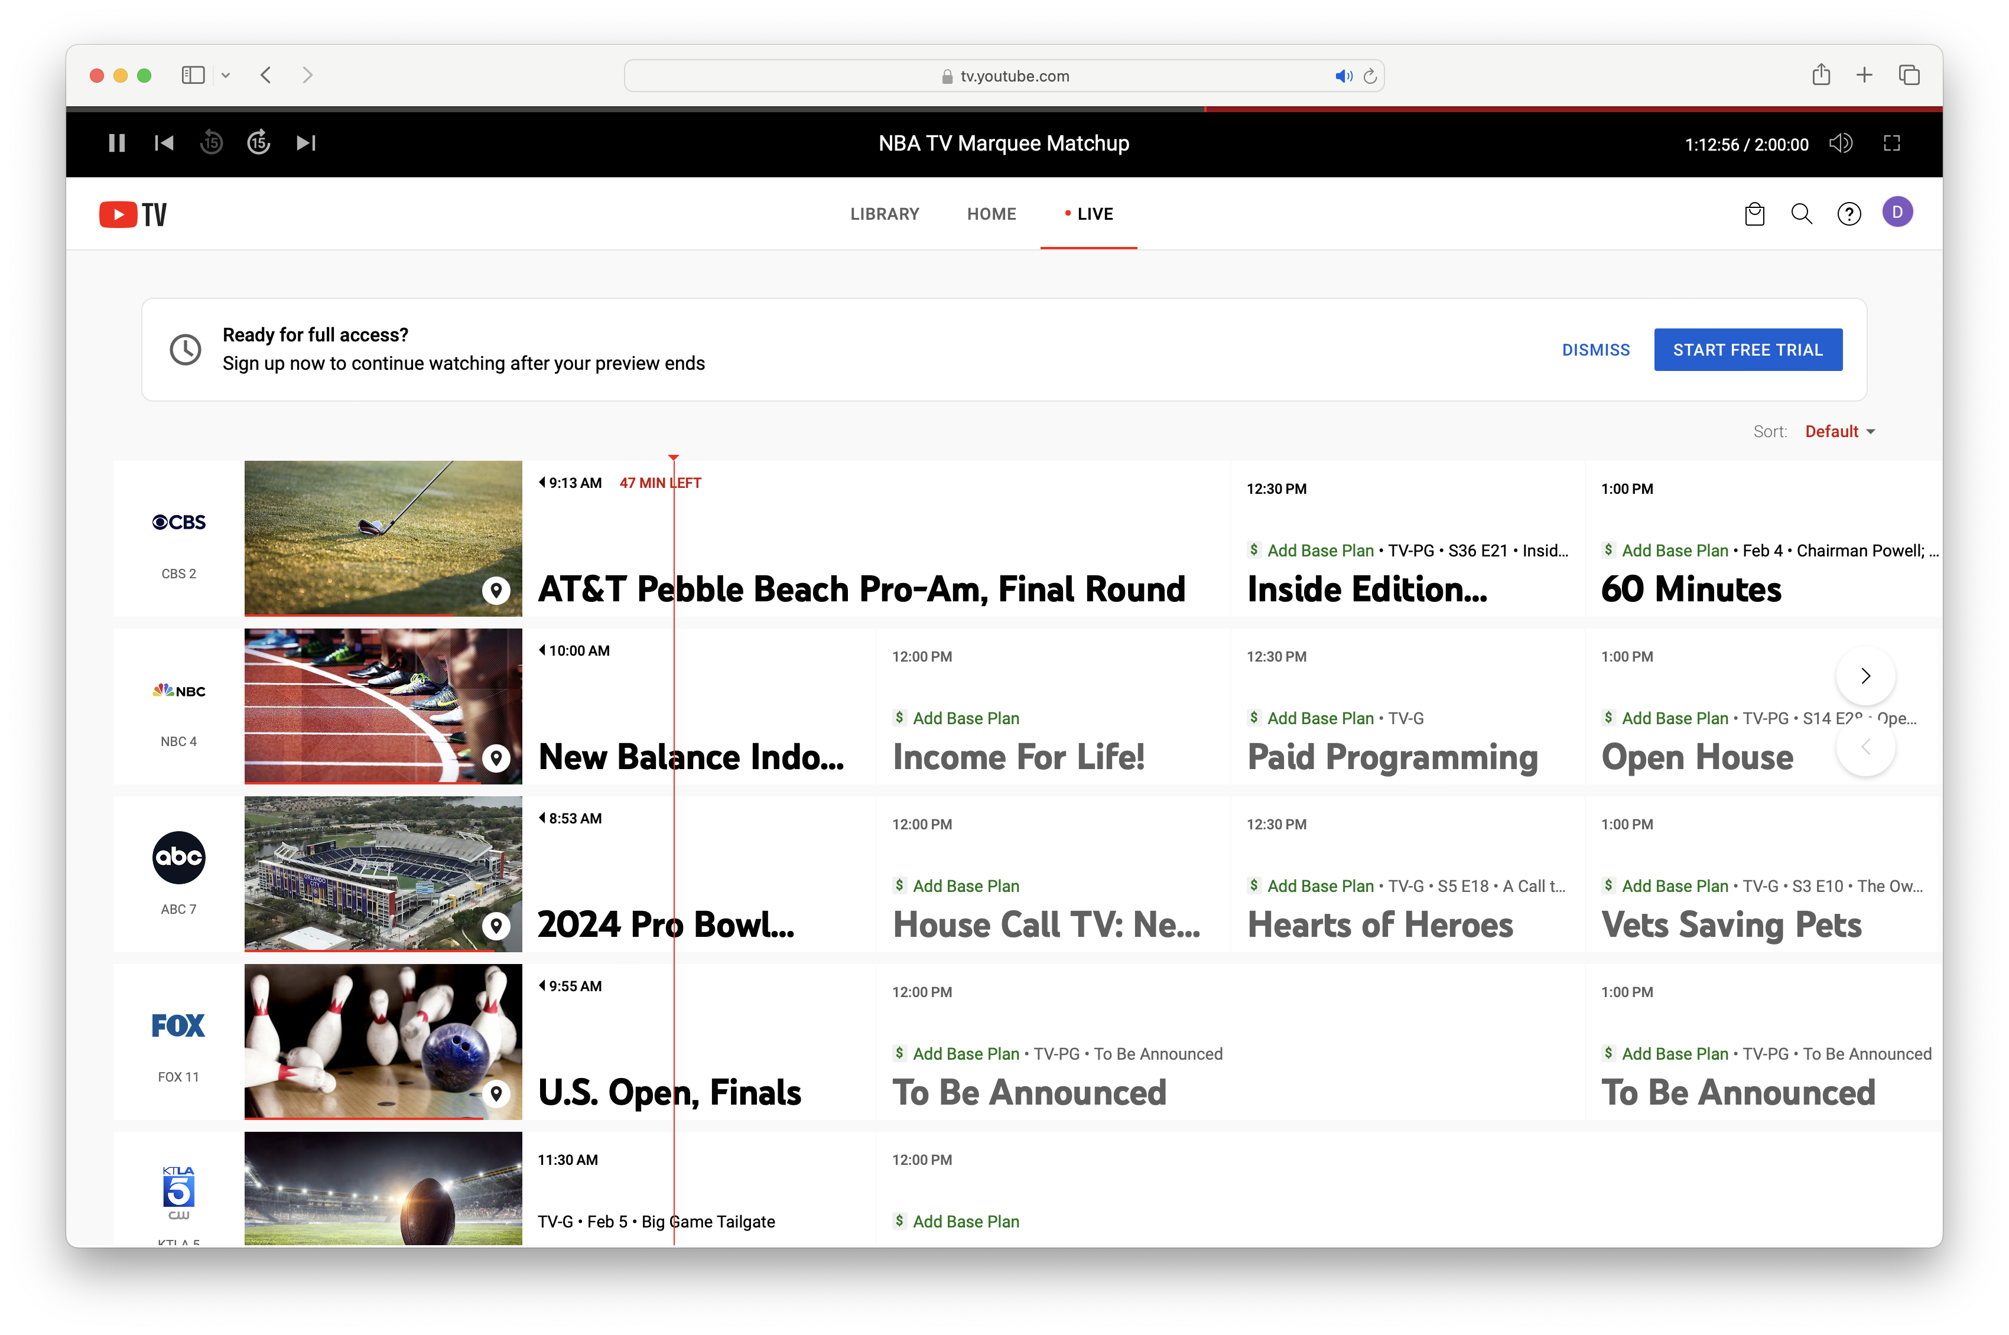
Task: Toggle the Safari sidebar button
Action: point(193,75)
